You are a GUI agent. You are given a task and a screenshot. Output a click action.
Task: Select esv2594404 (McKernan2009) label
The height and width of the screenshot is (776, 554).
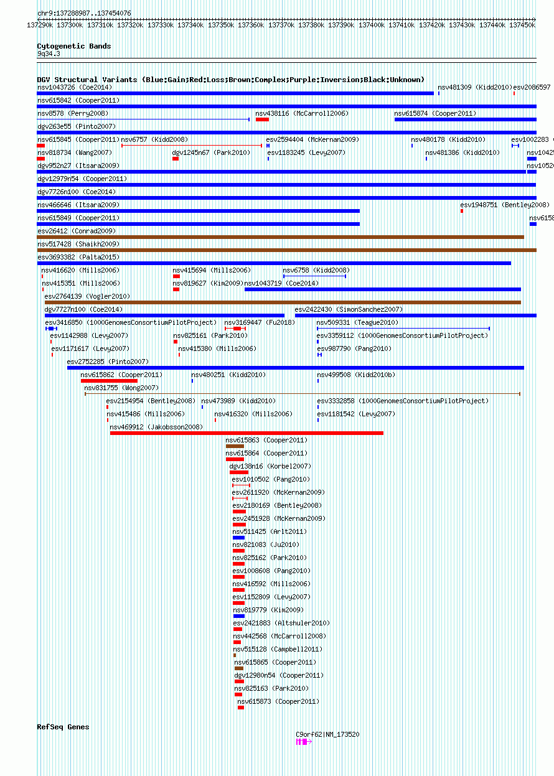[x=312, y=139]
